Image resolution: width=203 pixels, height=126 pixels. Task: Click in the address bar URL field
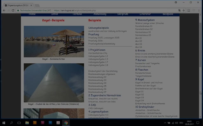pos(111,10)
